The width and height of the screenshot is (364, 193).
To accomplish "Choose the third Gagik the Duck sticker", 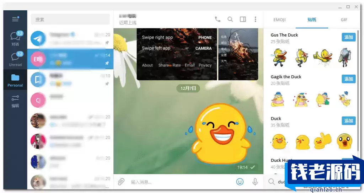I will pyautogui.click(x=323, y=100).
